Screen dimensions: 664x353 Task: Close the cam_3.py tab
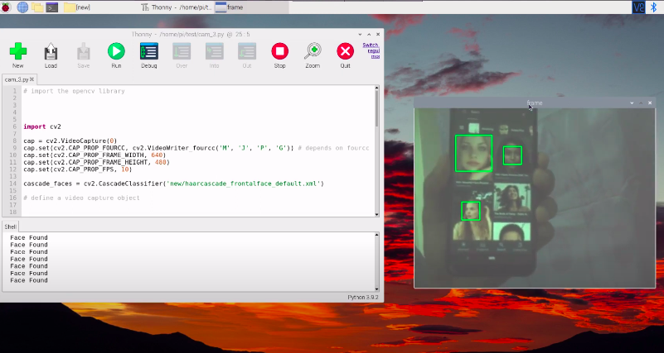click(x=32, y=79)
